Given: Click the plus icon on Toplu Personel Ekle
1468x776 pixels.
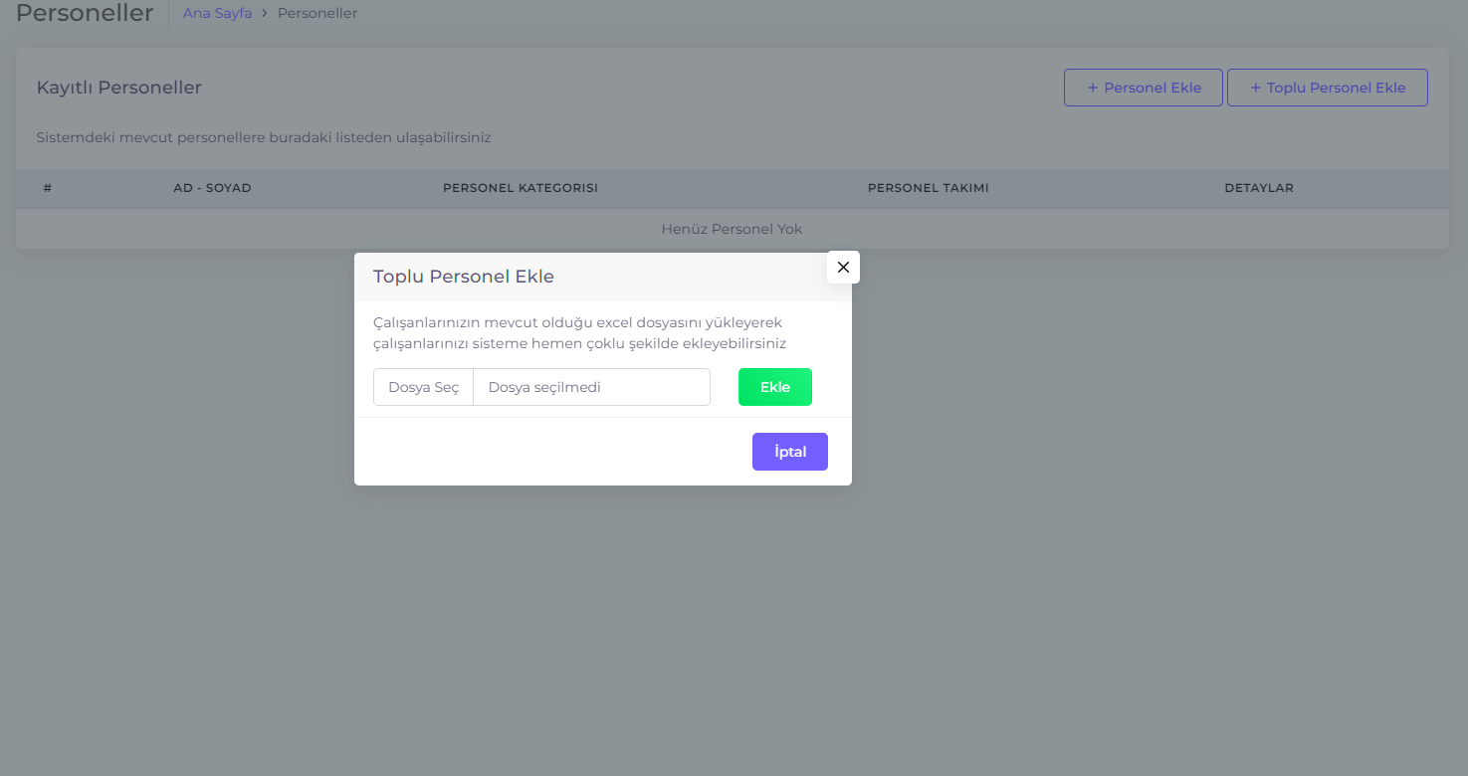Looking at the screenshot, I should [x=1255, y=88].
